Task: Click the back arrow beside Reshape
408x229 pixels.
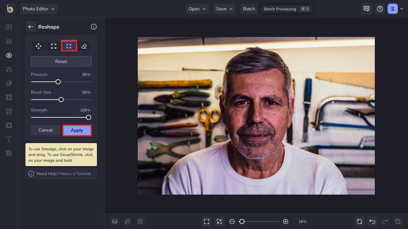Action: coord(31,27)
